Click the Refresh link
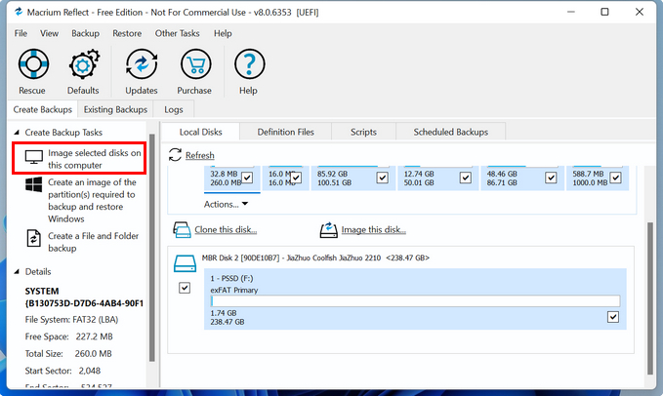 (199, 155)
